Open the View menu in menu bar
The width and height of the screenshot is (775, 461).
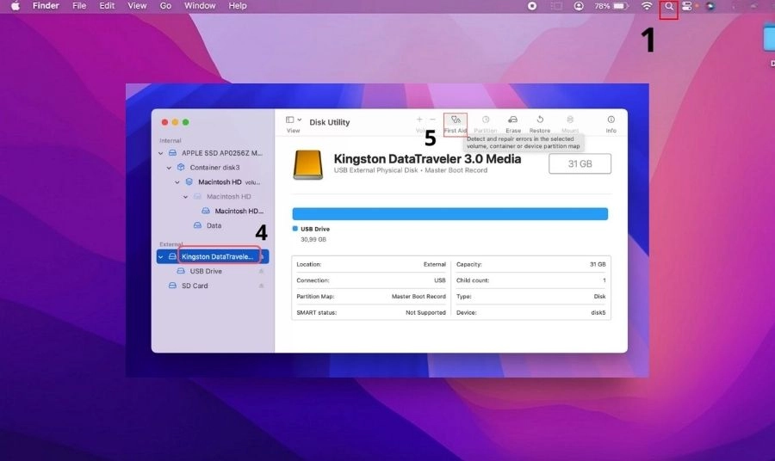coord(137,6)
